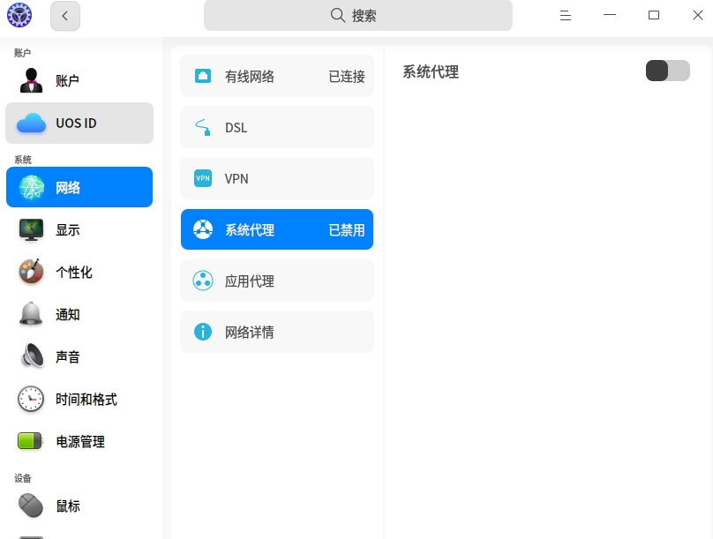Click the 已连接 status text
Screen dimensions: 713x539
347,77
